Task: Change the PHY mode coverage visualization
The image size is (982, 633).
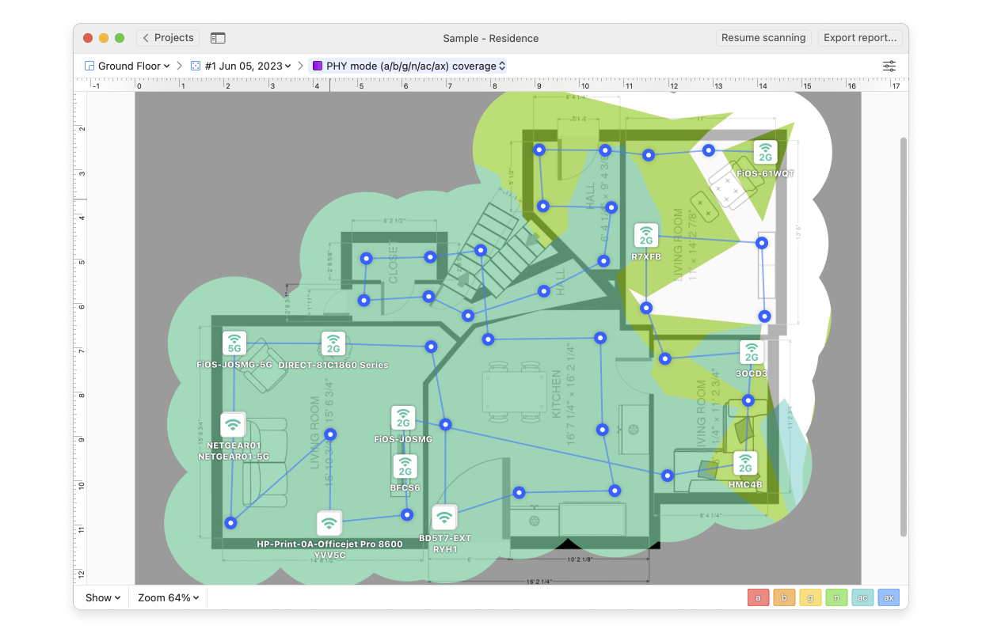Action: point(409,66)
